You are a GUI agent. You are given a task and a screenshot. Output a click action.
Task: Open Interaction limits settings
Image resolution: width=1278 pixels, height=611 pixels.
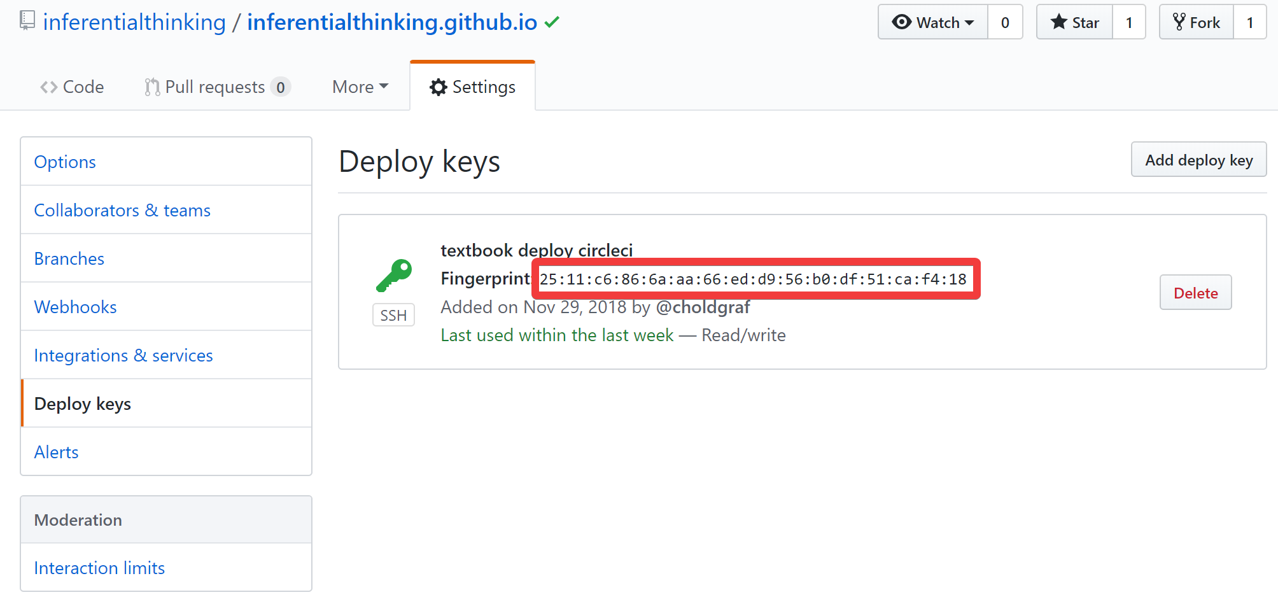(99, 568)
